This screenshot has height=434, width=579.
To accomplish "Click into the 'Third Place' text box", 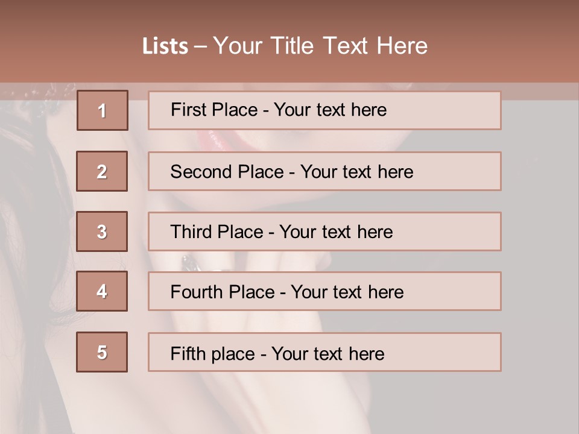I will (324, 231).
